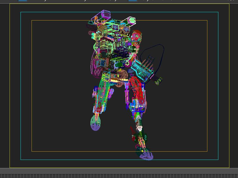Screen dimensions: 238x178
Task: Click the track bar's left end frame tick
Action: pos(1,176)
